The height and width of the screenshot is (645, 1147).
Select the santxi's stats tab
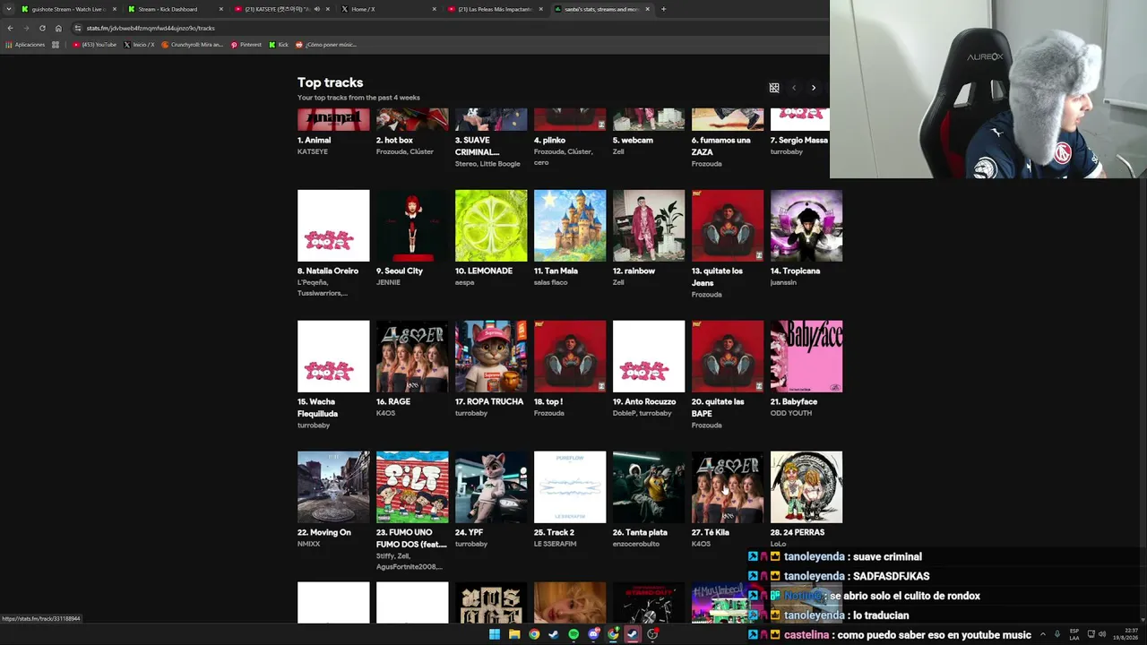coord(601,9)
